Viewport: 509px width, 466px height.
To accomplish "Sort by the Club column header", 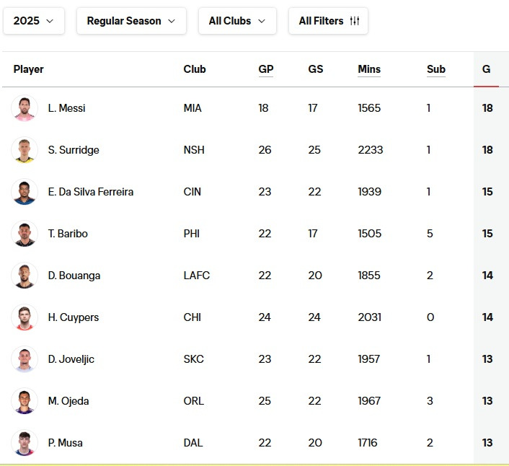I will pyautogui.click(x=195, y=69).
